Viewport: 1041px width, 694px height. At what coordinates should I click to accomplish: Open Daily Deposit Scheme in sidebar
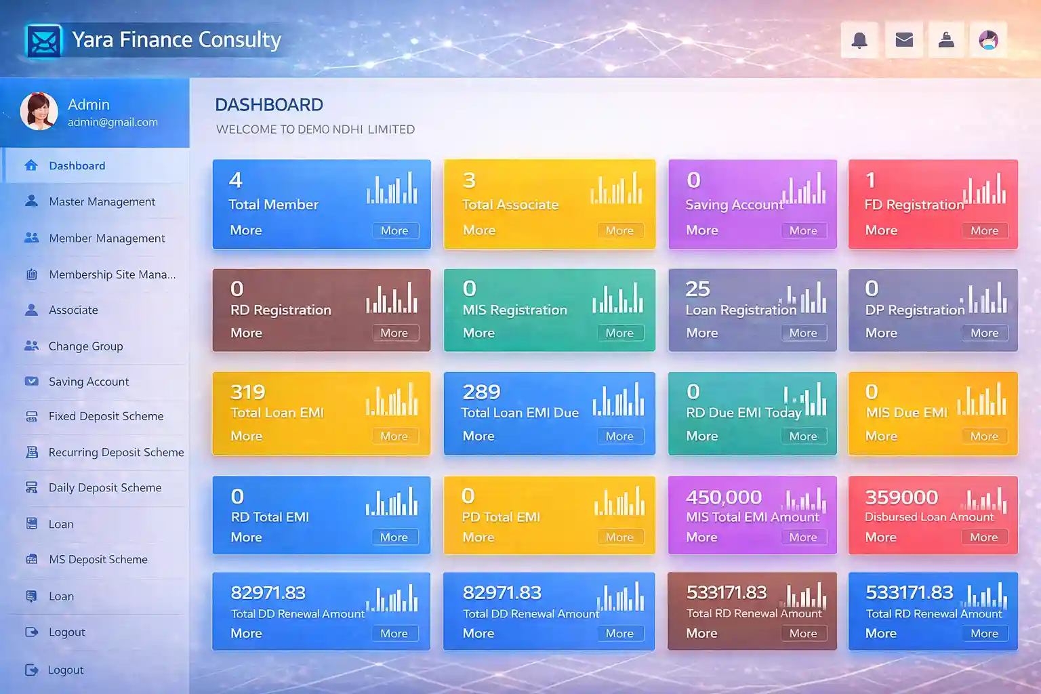coord(105,488)
